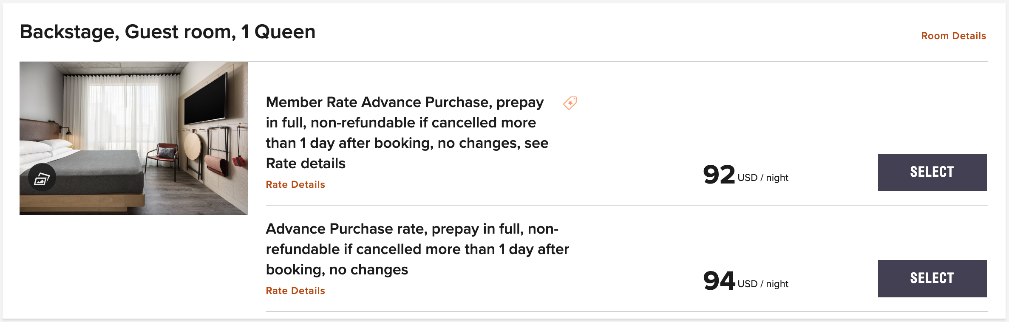Click the 92 price figure
The image size is (1009, 322).
pos(719,175)
